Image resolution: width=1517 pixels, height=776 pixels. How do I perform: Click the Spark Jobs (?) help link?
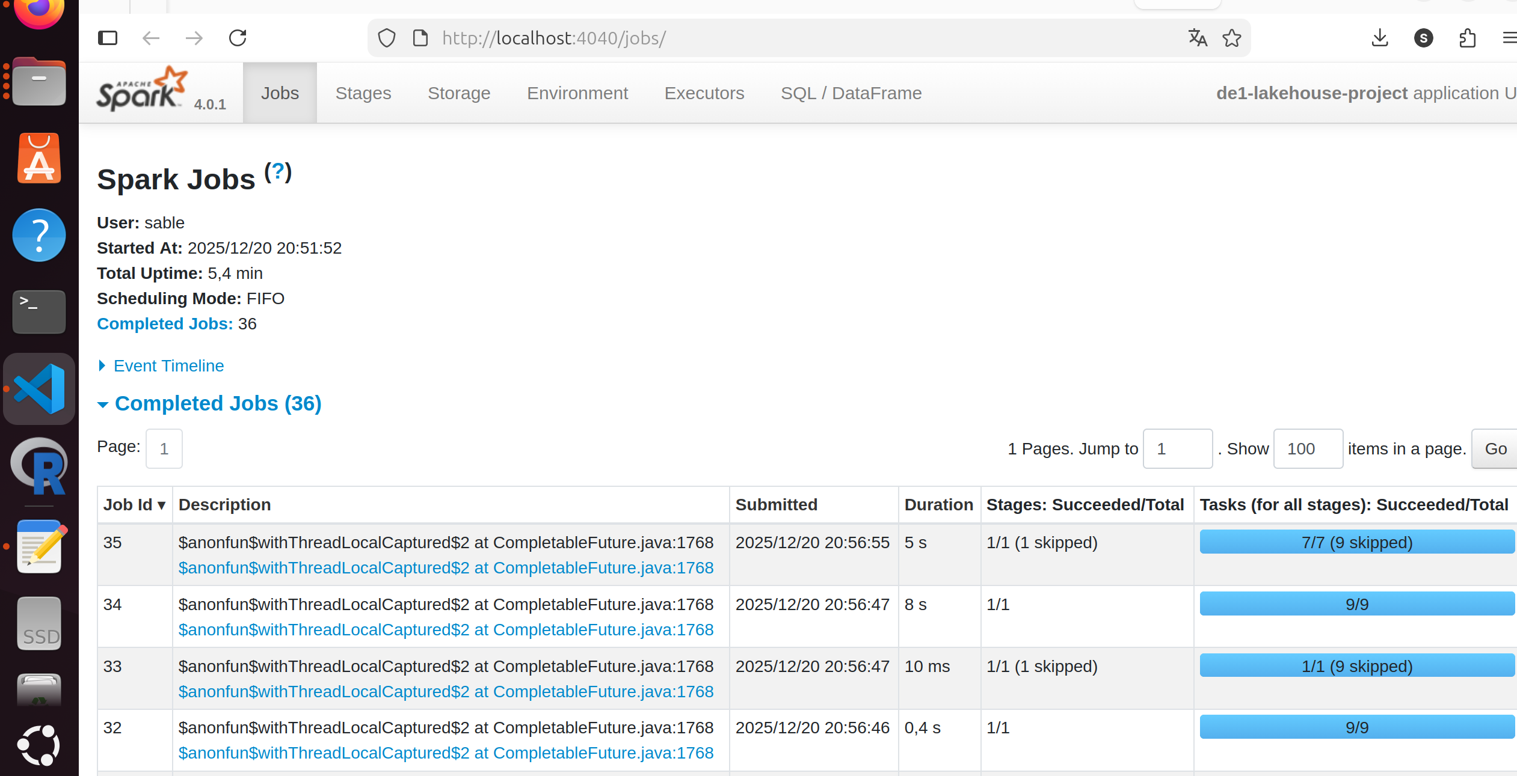click(x=278, y=173)
